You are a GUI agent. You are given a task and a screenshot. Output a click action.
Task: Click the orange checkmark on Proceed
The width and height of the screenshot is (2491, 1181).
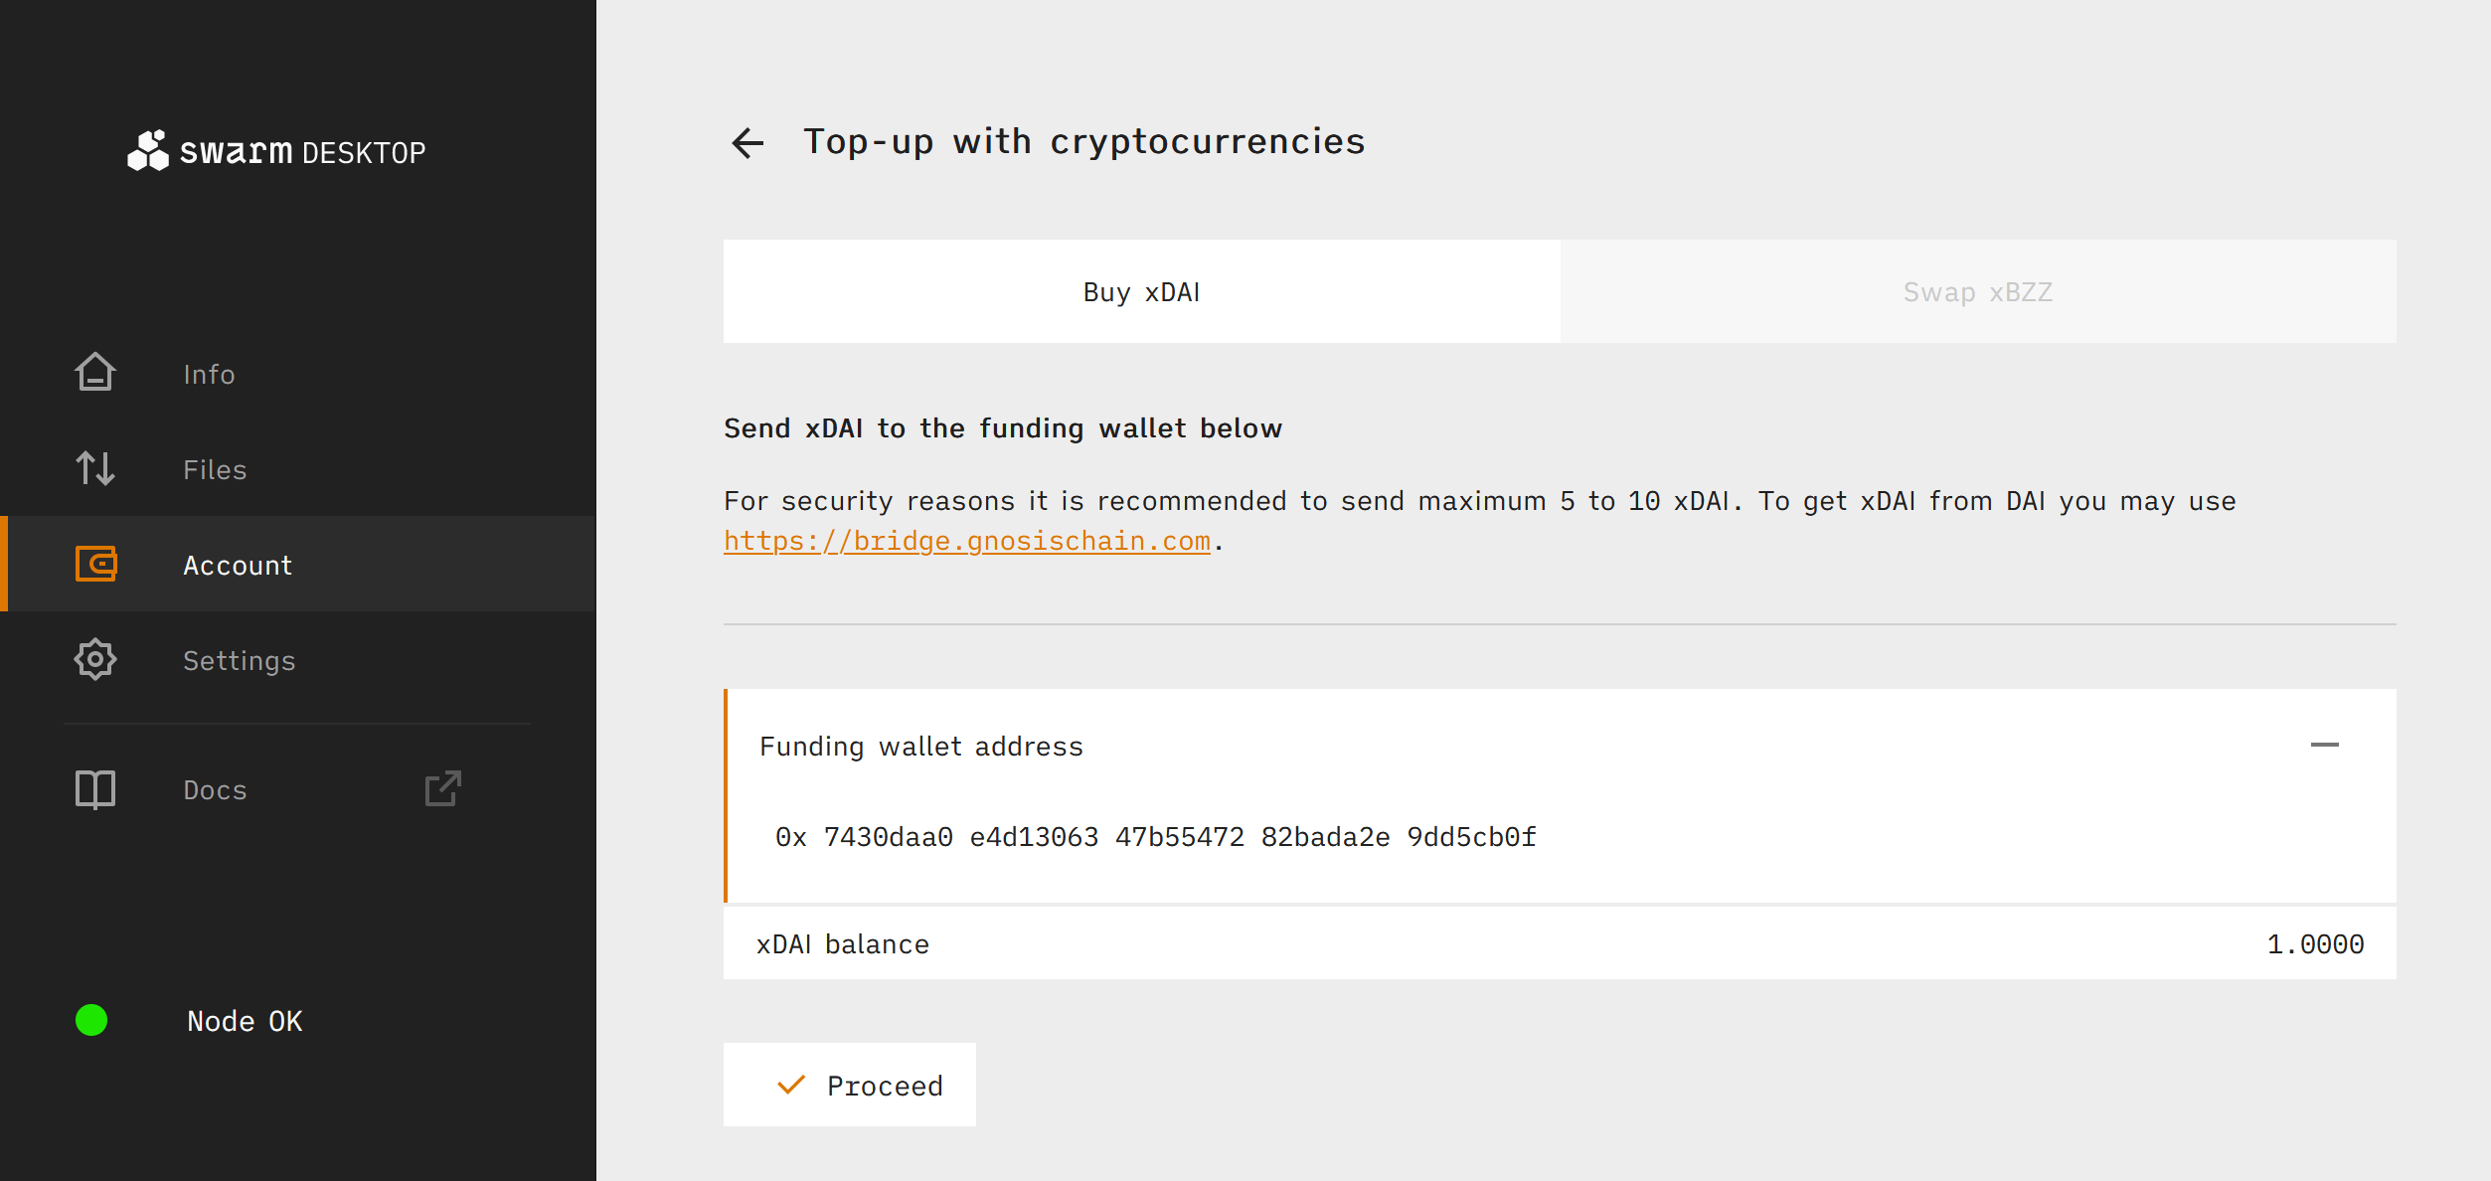coord(791,1085)
